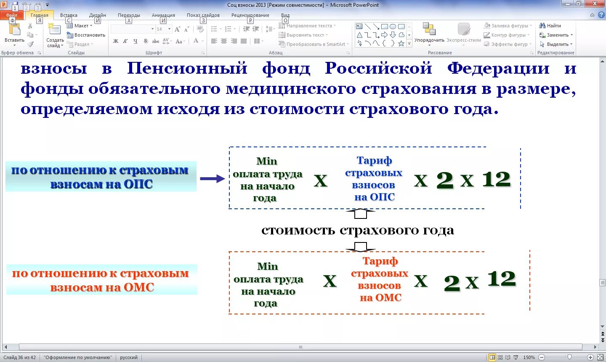Open the Файл tab
The width and height of the screenshot is (606, 362).
pyautogui.click(x=12, y=15)
